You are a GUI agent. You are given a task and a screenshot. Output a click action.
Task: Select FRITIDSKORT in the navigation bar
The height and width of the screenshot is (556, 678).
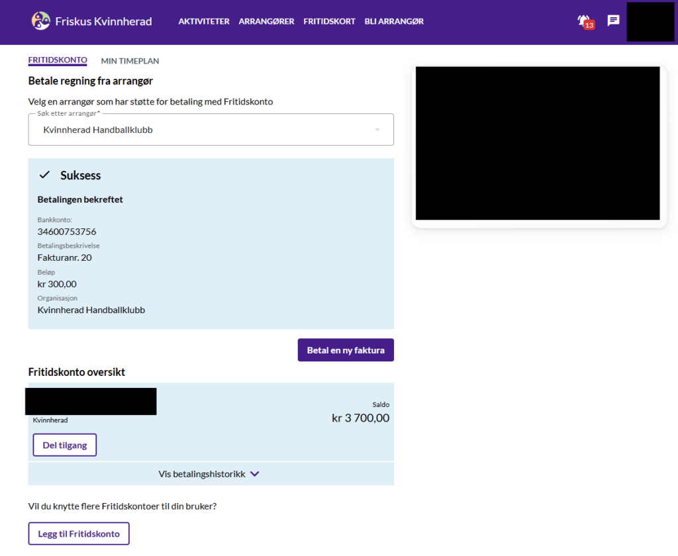[329, 21]
